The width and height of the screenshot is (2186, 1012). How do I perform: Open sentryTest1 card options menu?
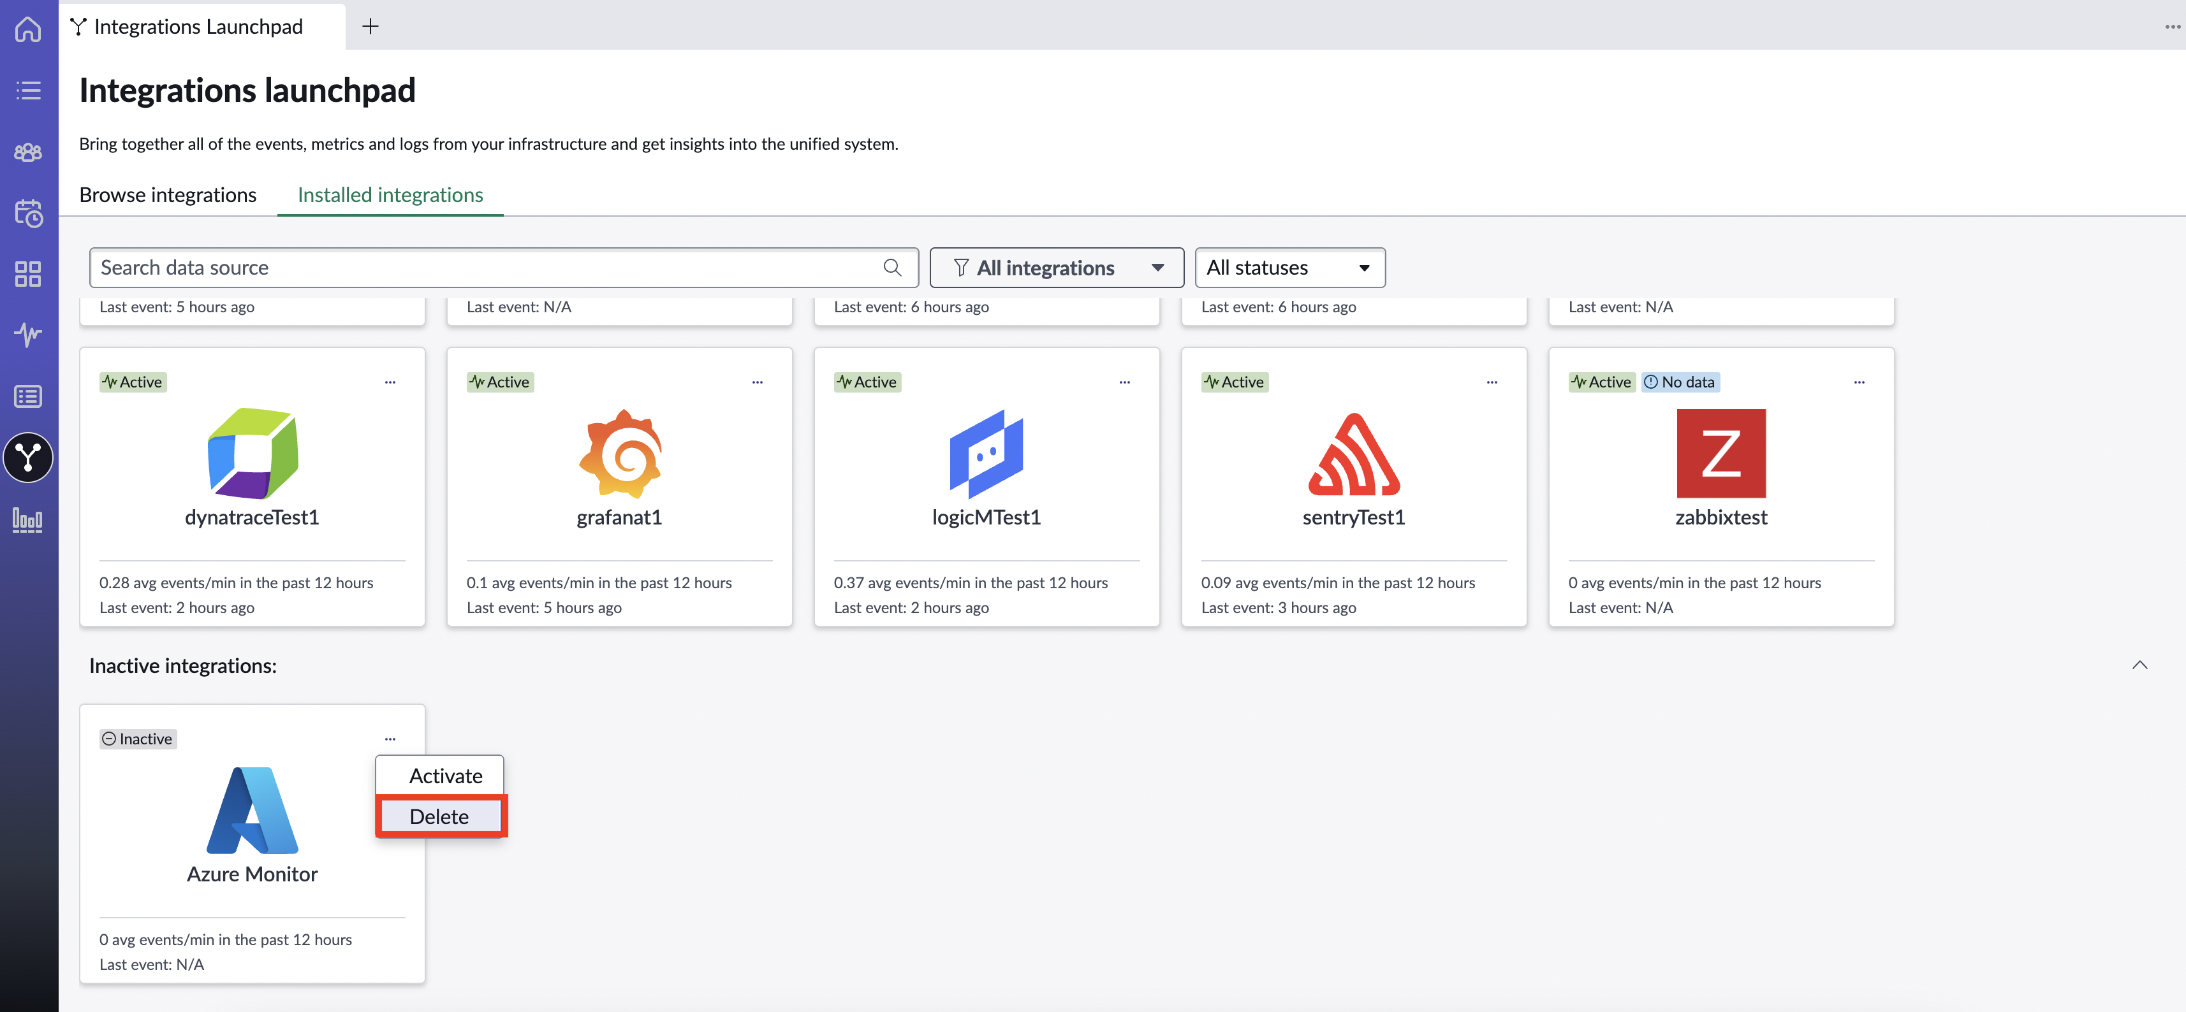point(1493,382)
